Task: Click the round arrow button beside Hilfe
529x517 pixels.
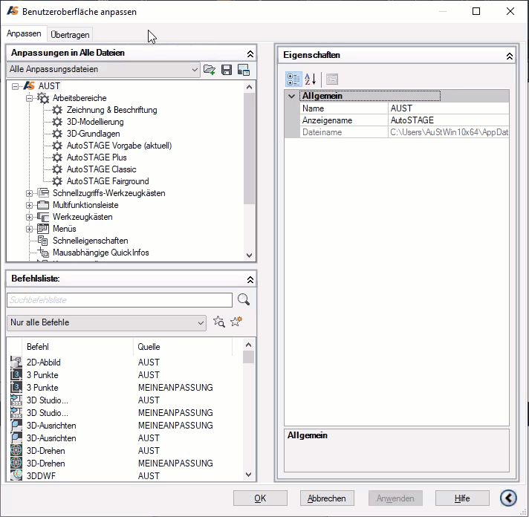Action: click(x=508, y=498)
